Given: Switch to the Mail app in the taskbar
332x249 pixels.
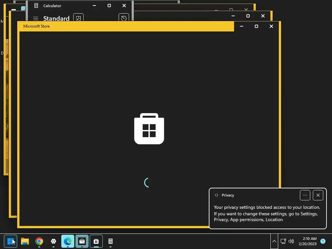Looking at the screenshot, I should coord(82,241).
